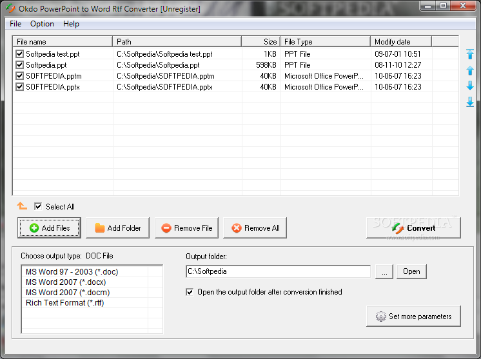
Task: Select the SOFTPEDIA.pptx file name
Action: click(53, 87)
